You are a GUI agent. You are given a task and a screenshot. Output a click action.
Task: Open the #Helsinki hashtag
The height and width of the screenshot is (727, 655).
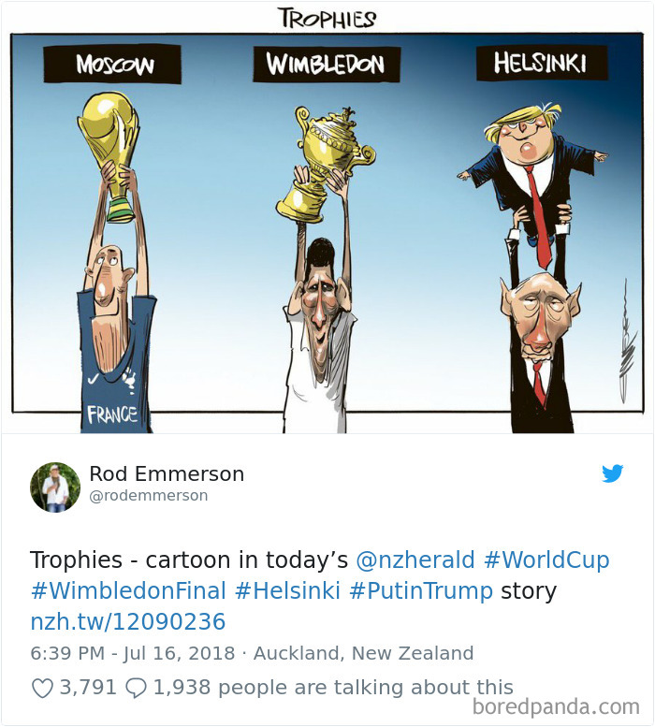(x=287, y=590)
